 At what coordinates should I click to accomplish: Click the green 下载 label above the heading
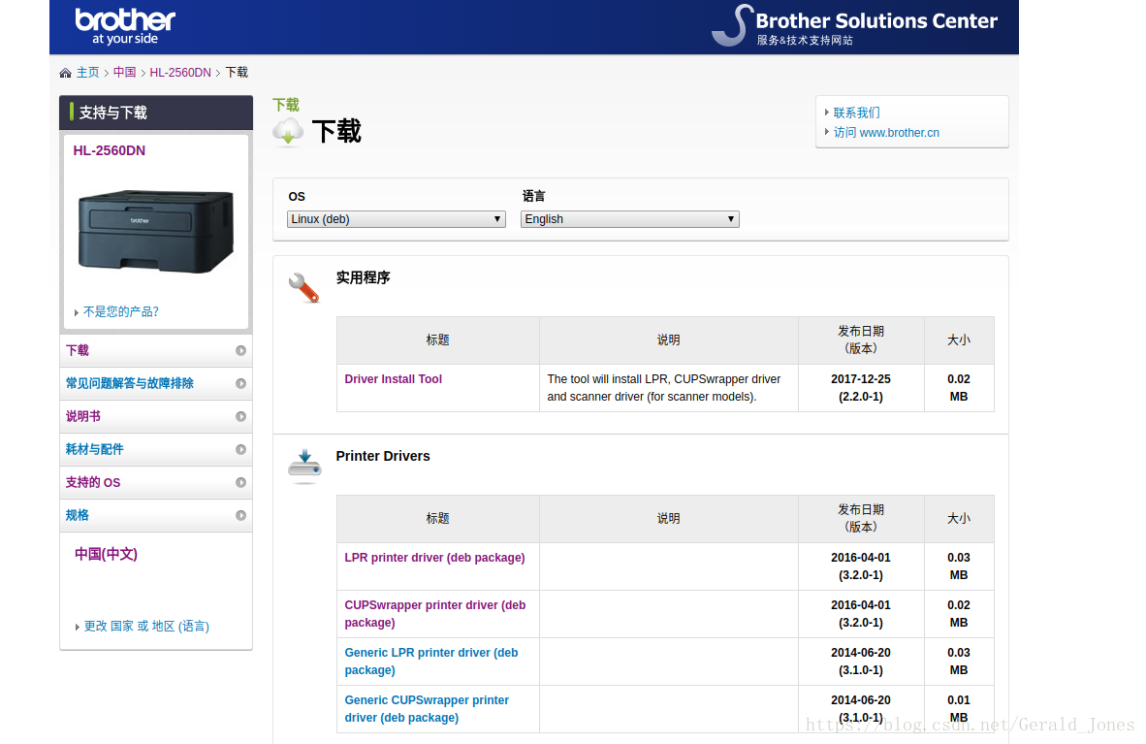(x=286, y=105)
